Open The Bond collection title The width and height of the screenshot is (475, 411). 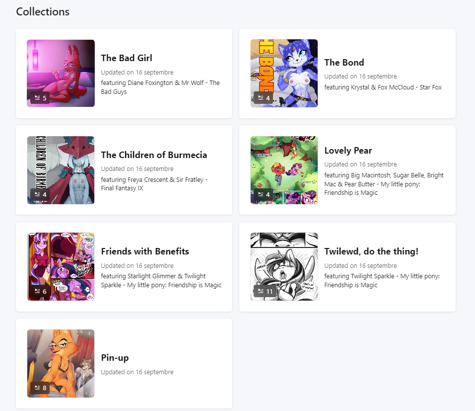click(344, 63)
